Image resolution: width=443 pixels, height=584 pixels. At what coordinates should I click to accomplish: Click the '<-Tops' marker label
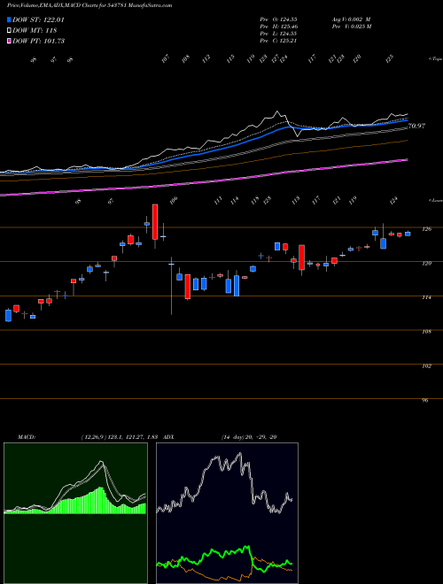click(436, 59)
